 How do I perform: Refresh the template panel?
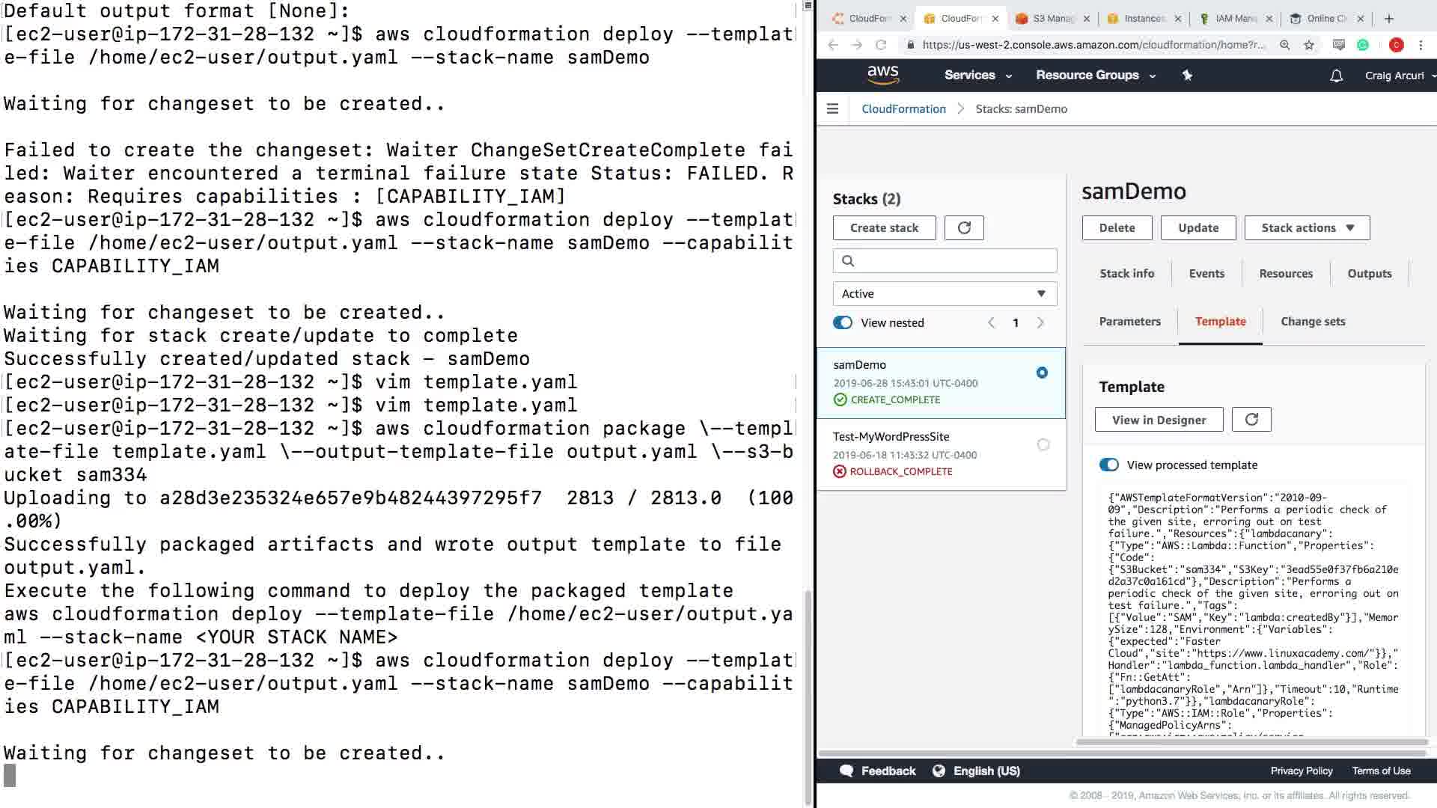tap(1251, 420)
